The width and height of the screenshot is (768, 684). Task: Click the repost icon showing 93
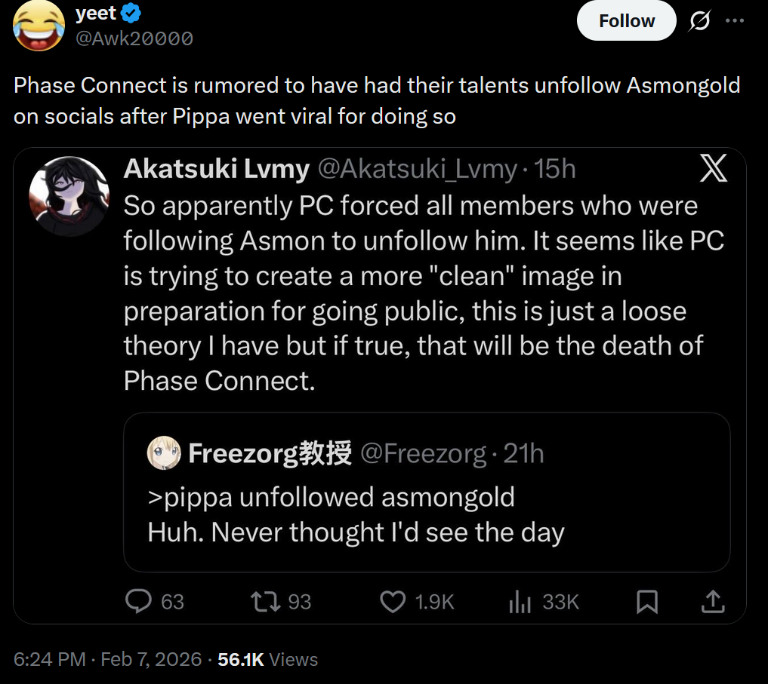tap(264, 601)
